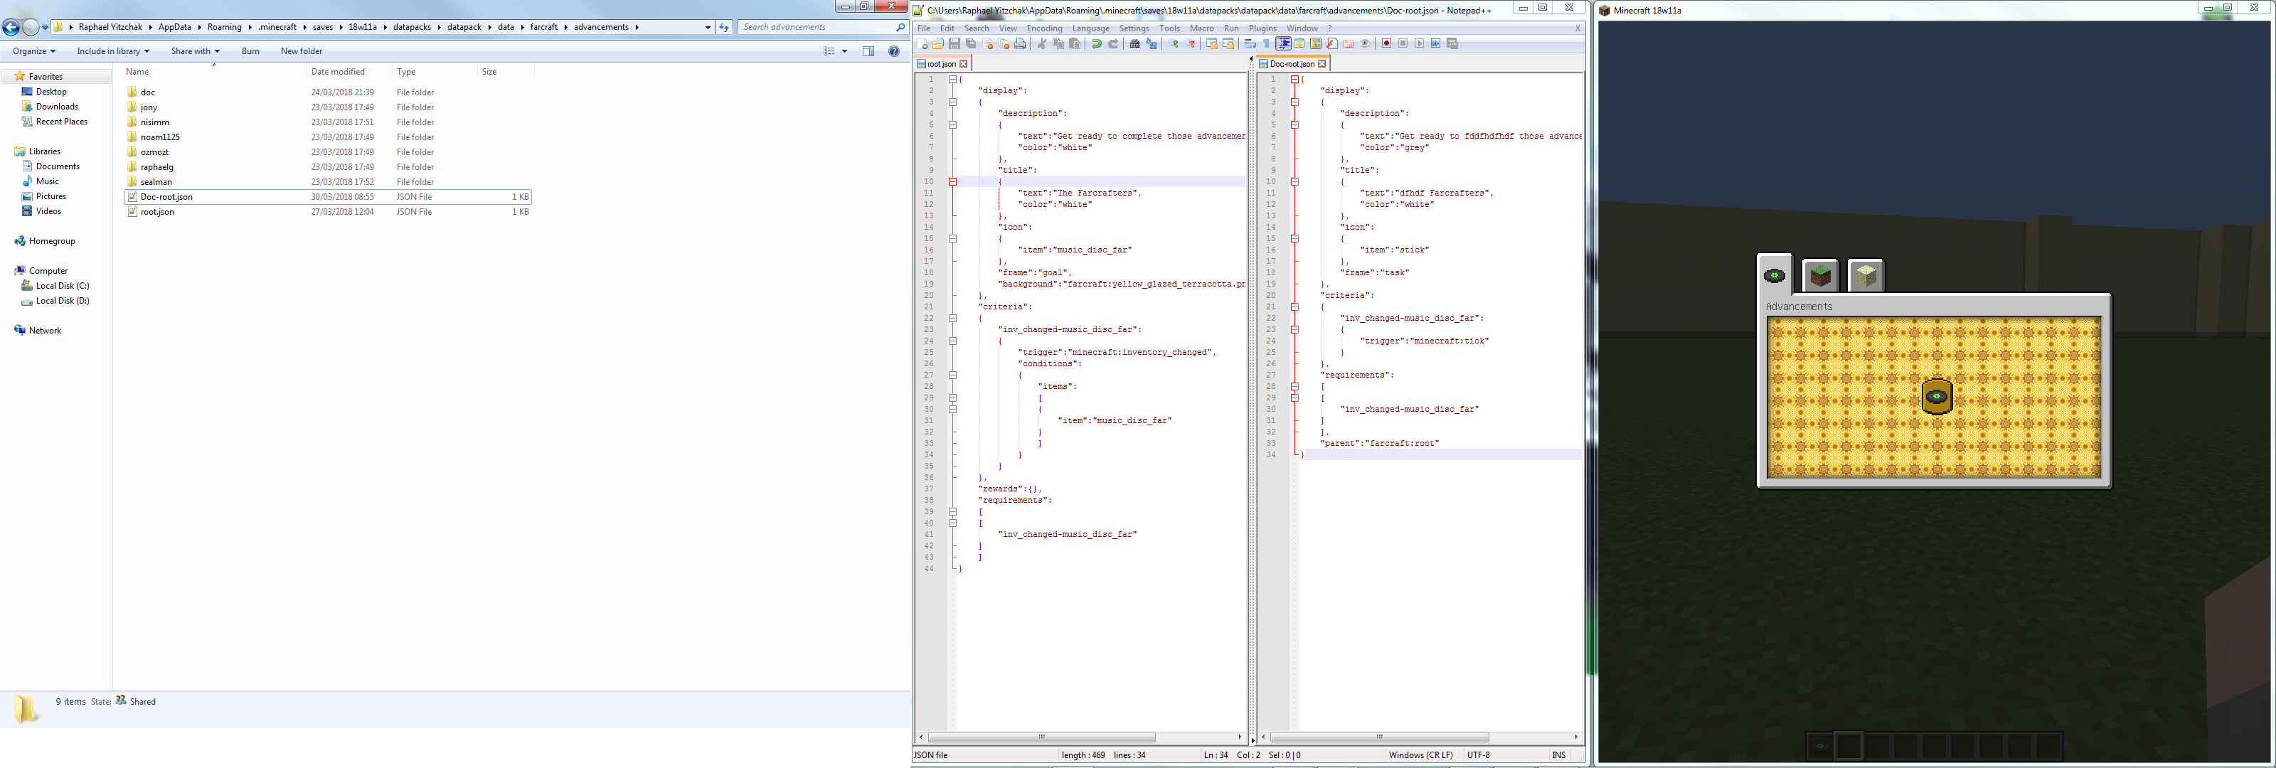Image resolution: width=2276 pixels, height=768 pixels.
Task: Start macro recording with red record button
Action: click(x=1386, y=43)
